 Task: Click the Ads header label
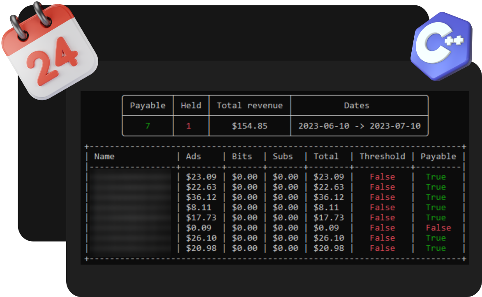(x=194, y=156)
